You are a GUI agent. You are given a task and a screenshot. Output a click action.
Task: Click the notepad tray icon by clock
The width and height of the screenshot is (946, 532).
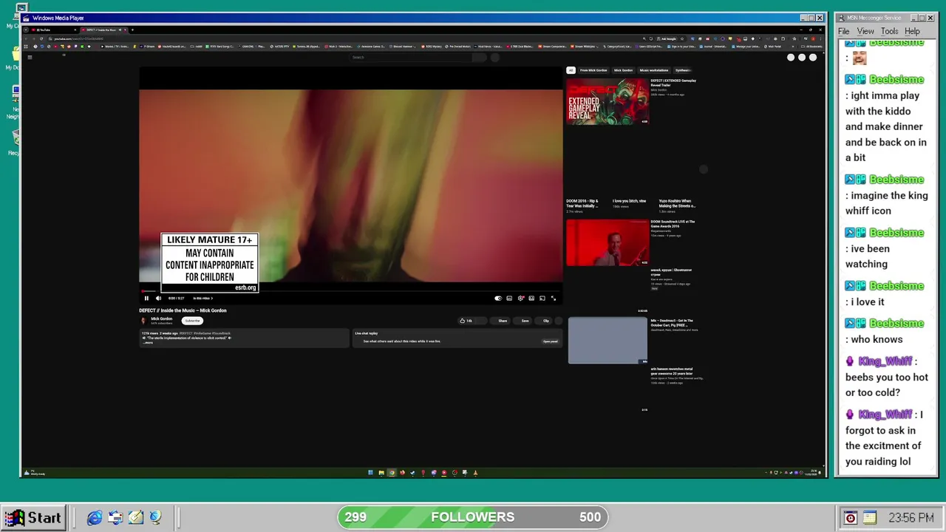point(869,518)
